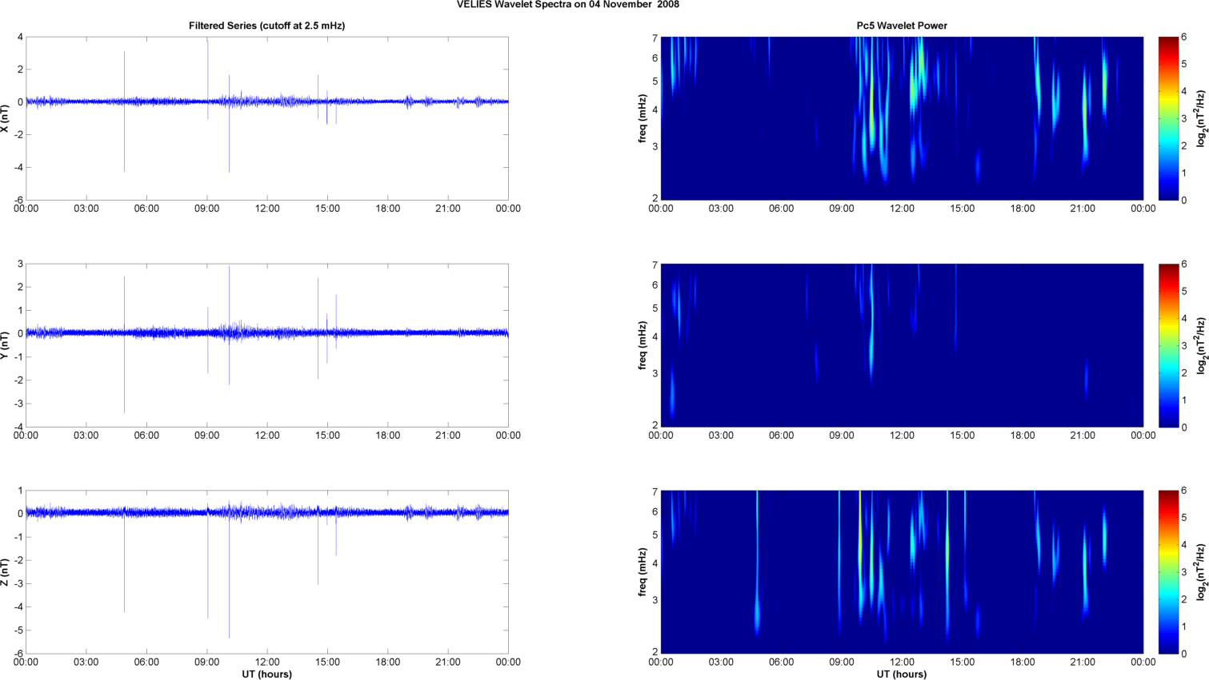Click the spike near 05:00 in X series
The height and width of the screenshot is (680, 1209).
(124, 112)
